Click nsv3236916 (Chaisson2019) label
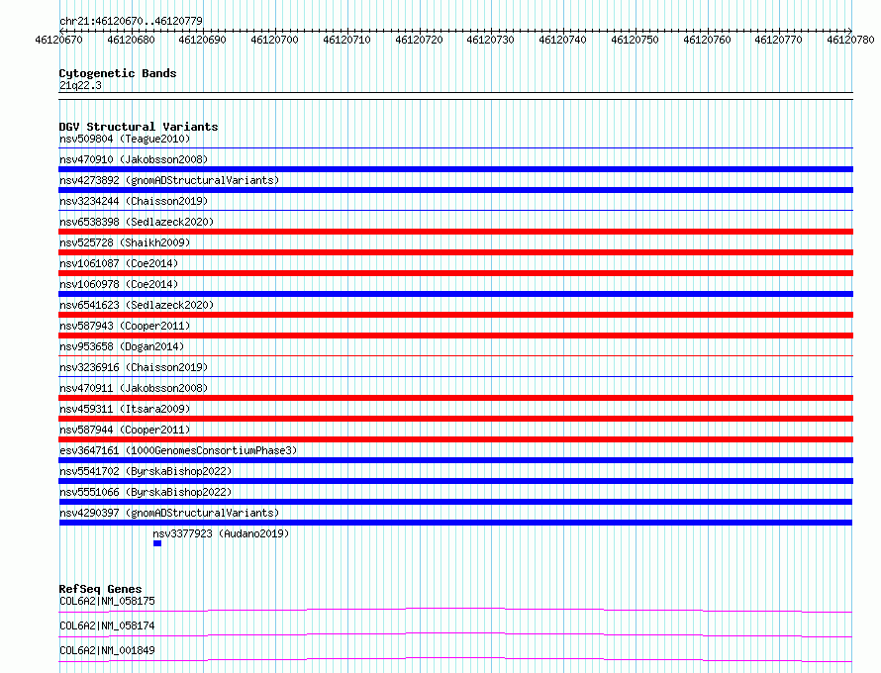Viewport: 881px width, 673px height. click(134, 367)
